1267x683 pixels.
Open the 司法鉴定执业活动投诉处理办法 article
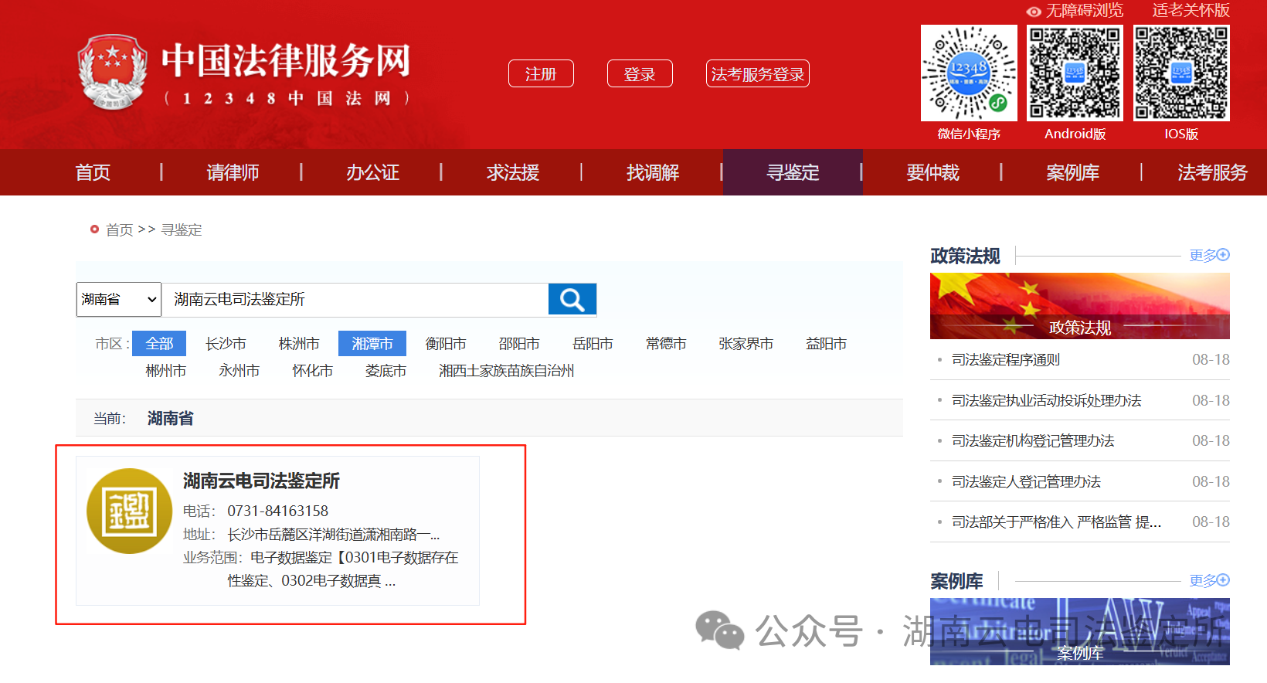[1047, 400]
